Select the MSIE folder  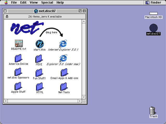[39, 59]
